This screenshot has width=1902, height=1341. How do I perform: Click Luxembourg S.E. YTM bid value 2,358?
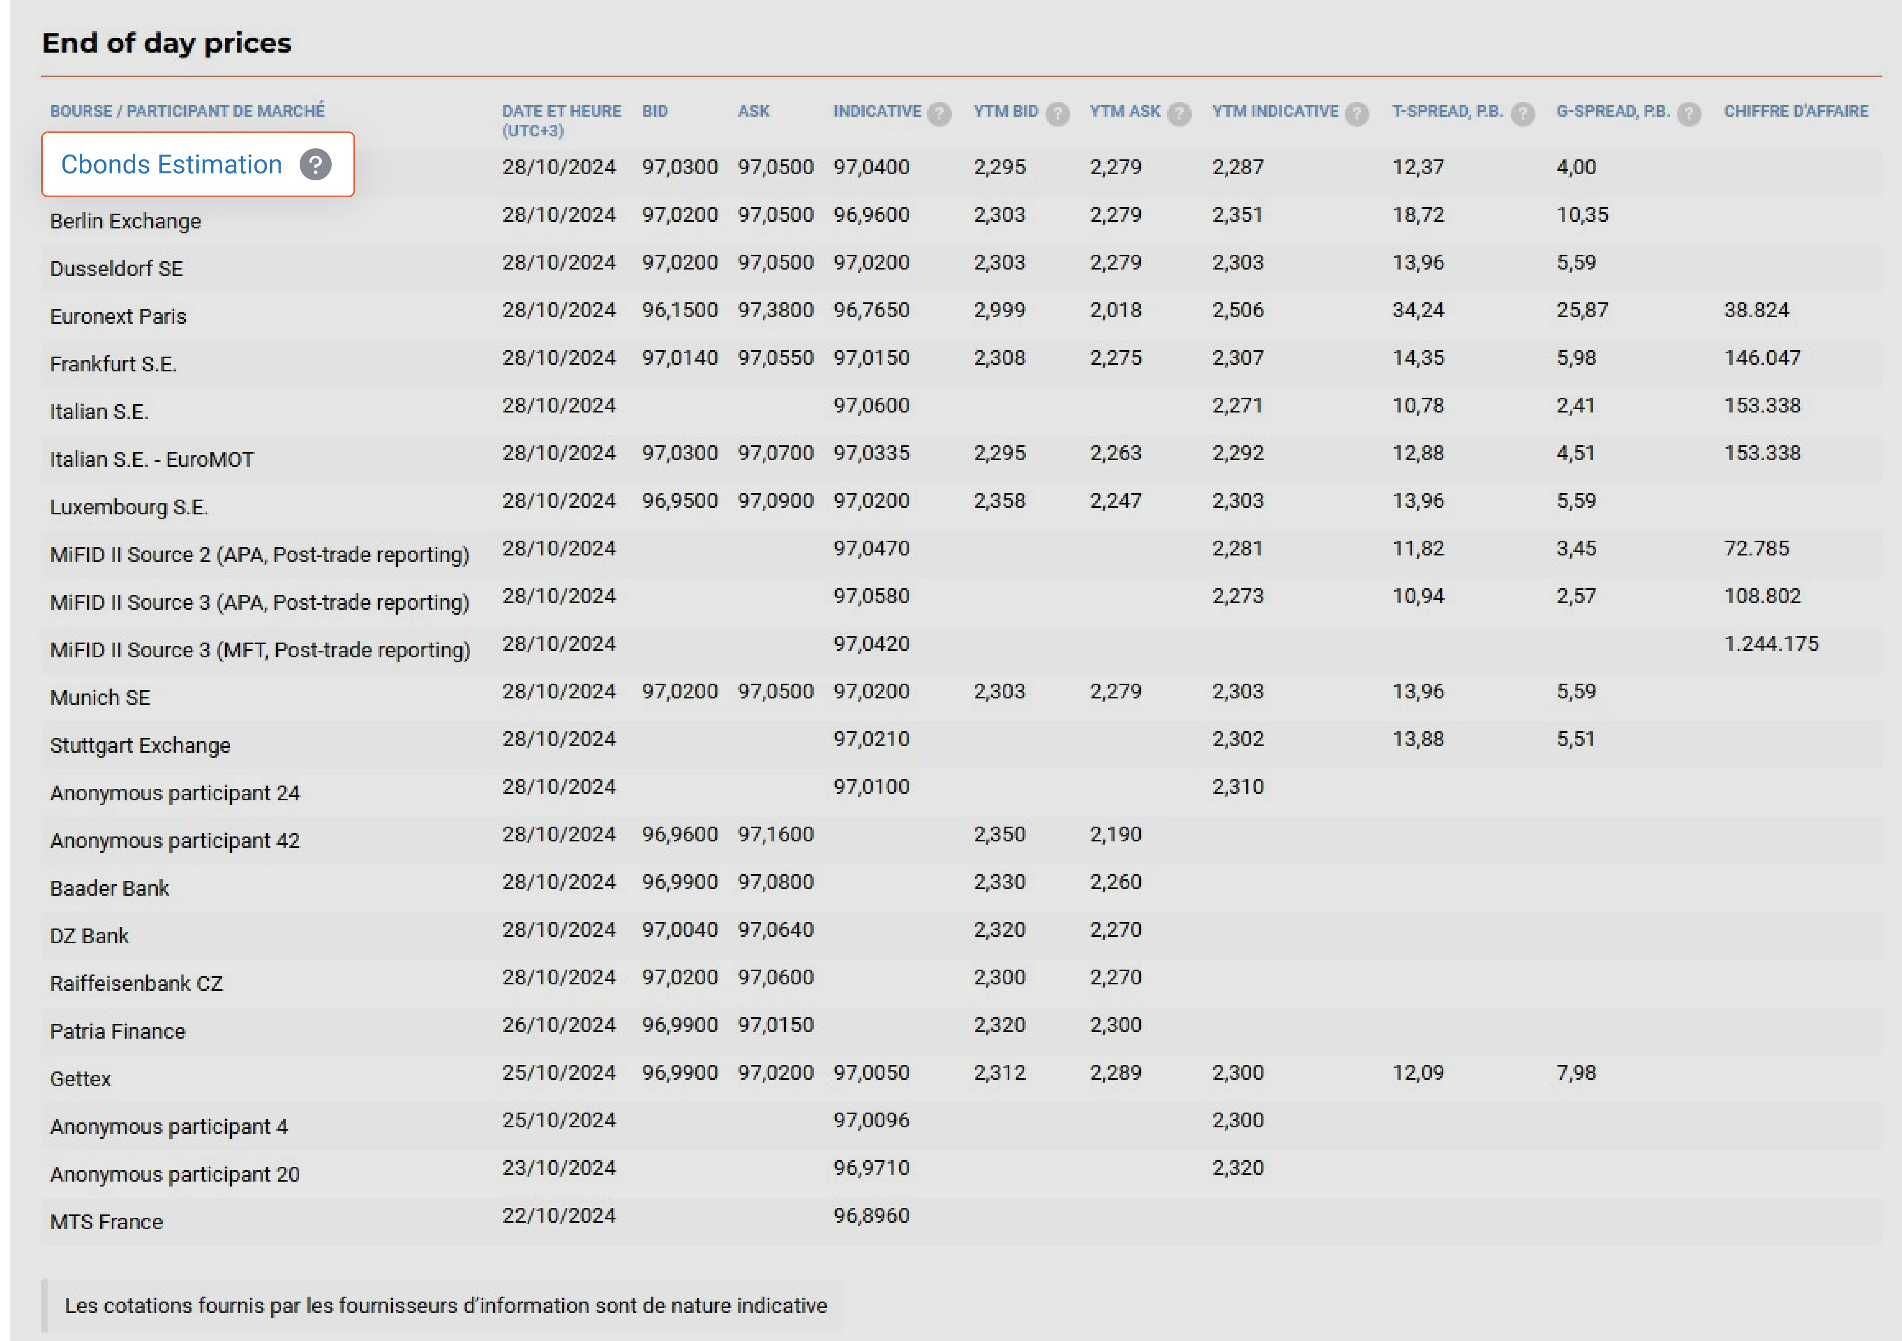pyautogui.click(x=999, y=500)
